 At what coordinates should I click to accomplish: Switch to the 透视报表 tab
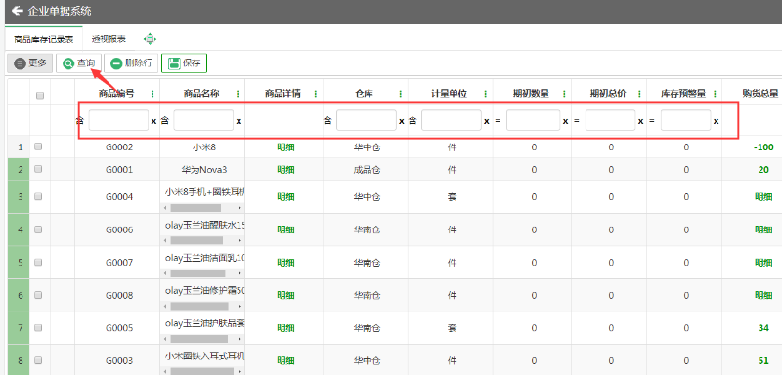(109, 39)
